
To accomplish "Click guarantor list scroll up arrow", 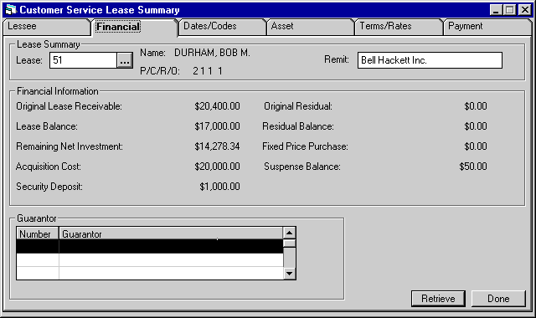I will point(289,233).
